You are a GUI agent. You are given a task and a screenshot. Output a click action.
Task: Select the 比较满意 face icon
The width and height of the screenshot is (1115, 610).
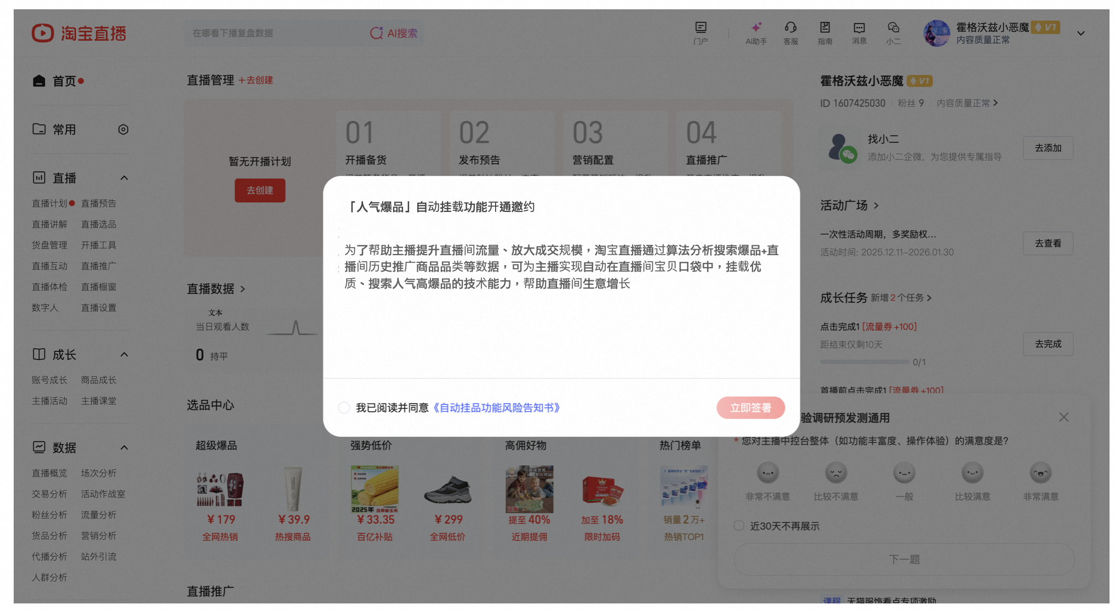coord(973,473)
